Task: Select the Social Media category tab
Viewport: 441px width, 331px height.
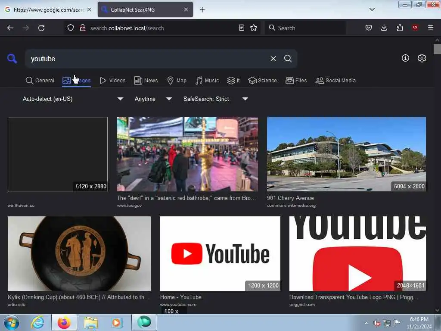Action: pyautogui.click(x=335, y=81)
